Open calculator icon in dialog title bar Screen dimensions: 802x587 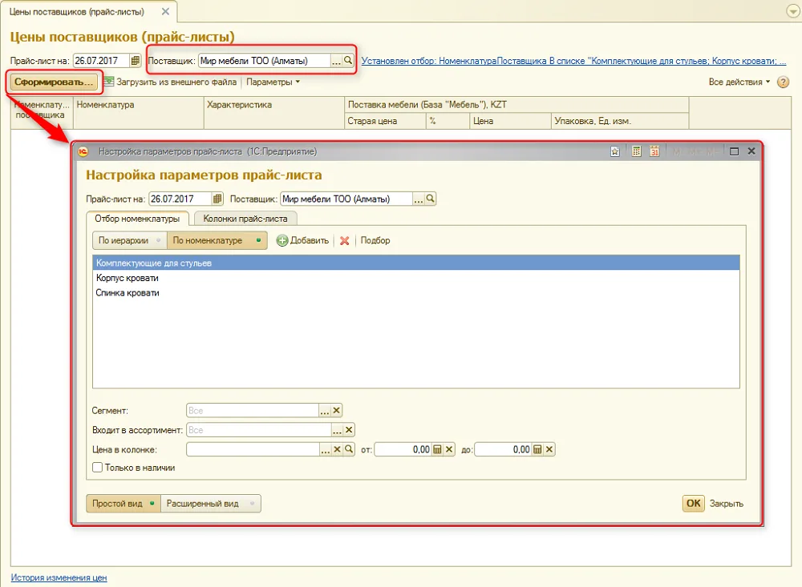(636, 151)
